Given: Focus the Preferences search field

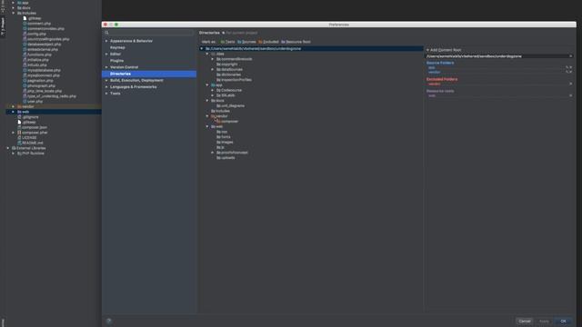Looking at the screenshot, I should [x=149, y=33].
